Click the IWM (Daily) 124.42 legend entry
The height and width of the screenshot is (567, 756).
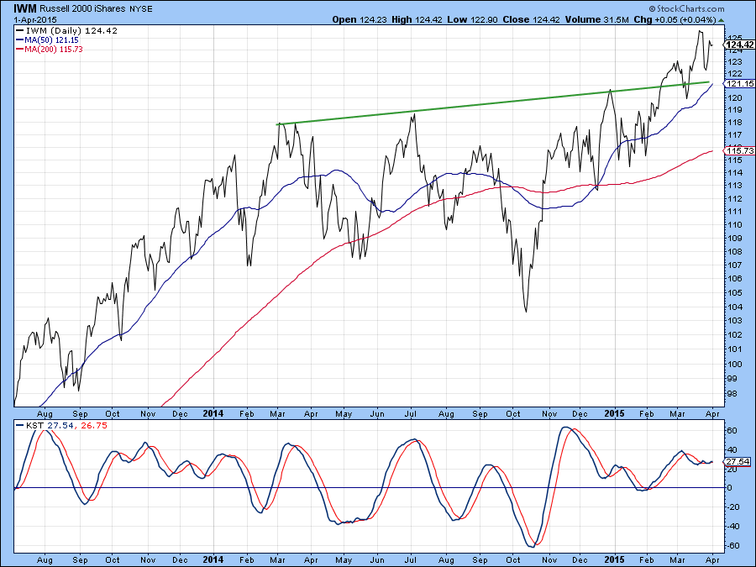[67, 31]
